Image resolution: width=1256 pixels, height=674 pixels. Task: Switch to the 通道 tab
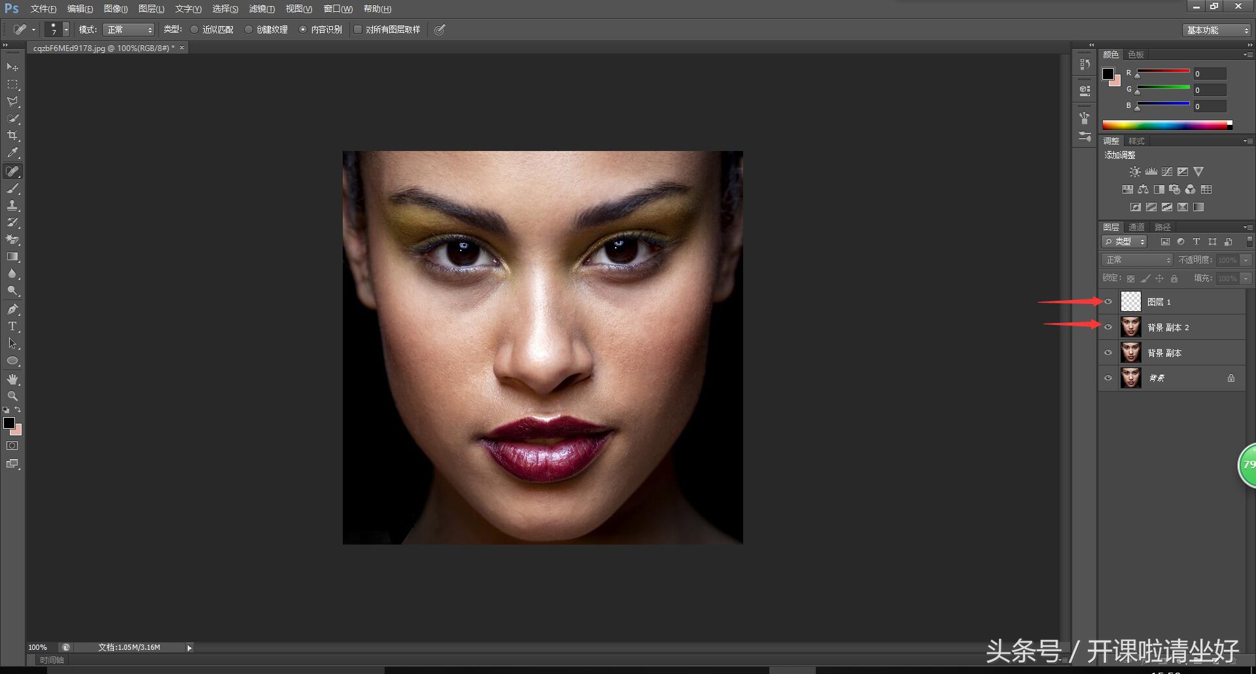(1136, 227)
